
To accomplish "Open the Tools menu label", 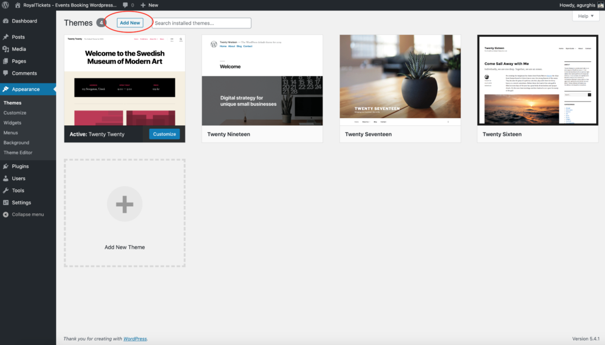I will 18,190.
